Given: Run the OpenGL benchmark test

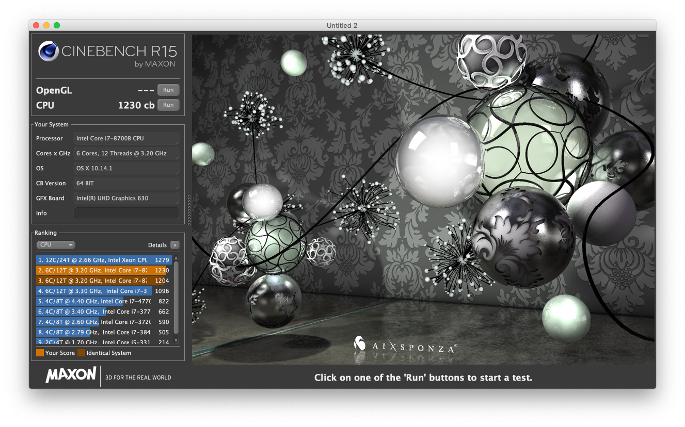Looking at the screenshot, I should click(168, 90).
